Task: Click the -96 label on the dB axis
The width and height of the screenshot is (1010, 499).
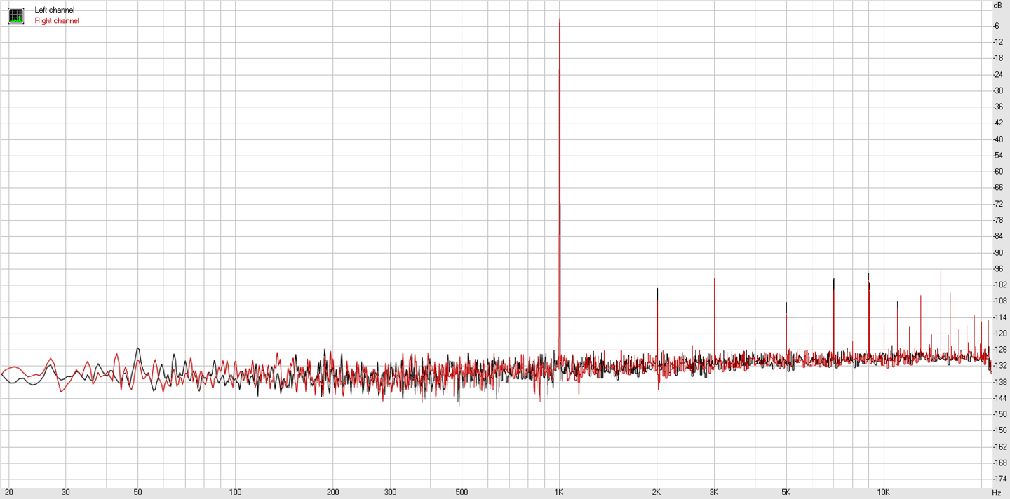Action: 997,269
